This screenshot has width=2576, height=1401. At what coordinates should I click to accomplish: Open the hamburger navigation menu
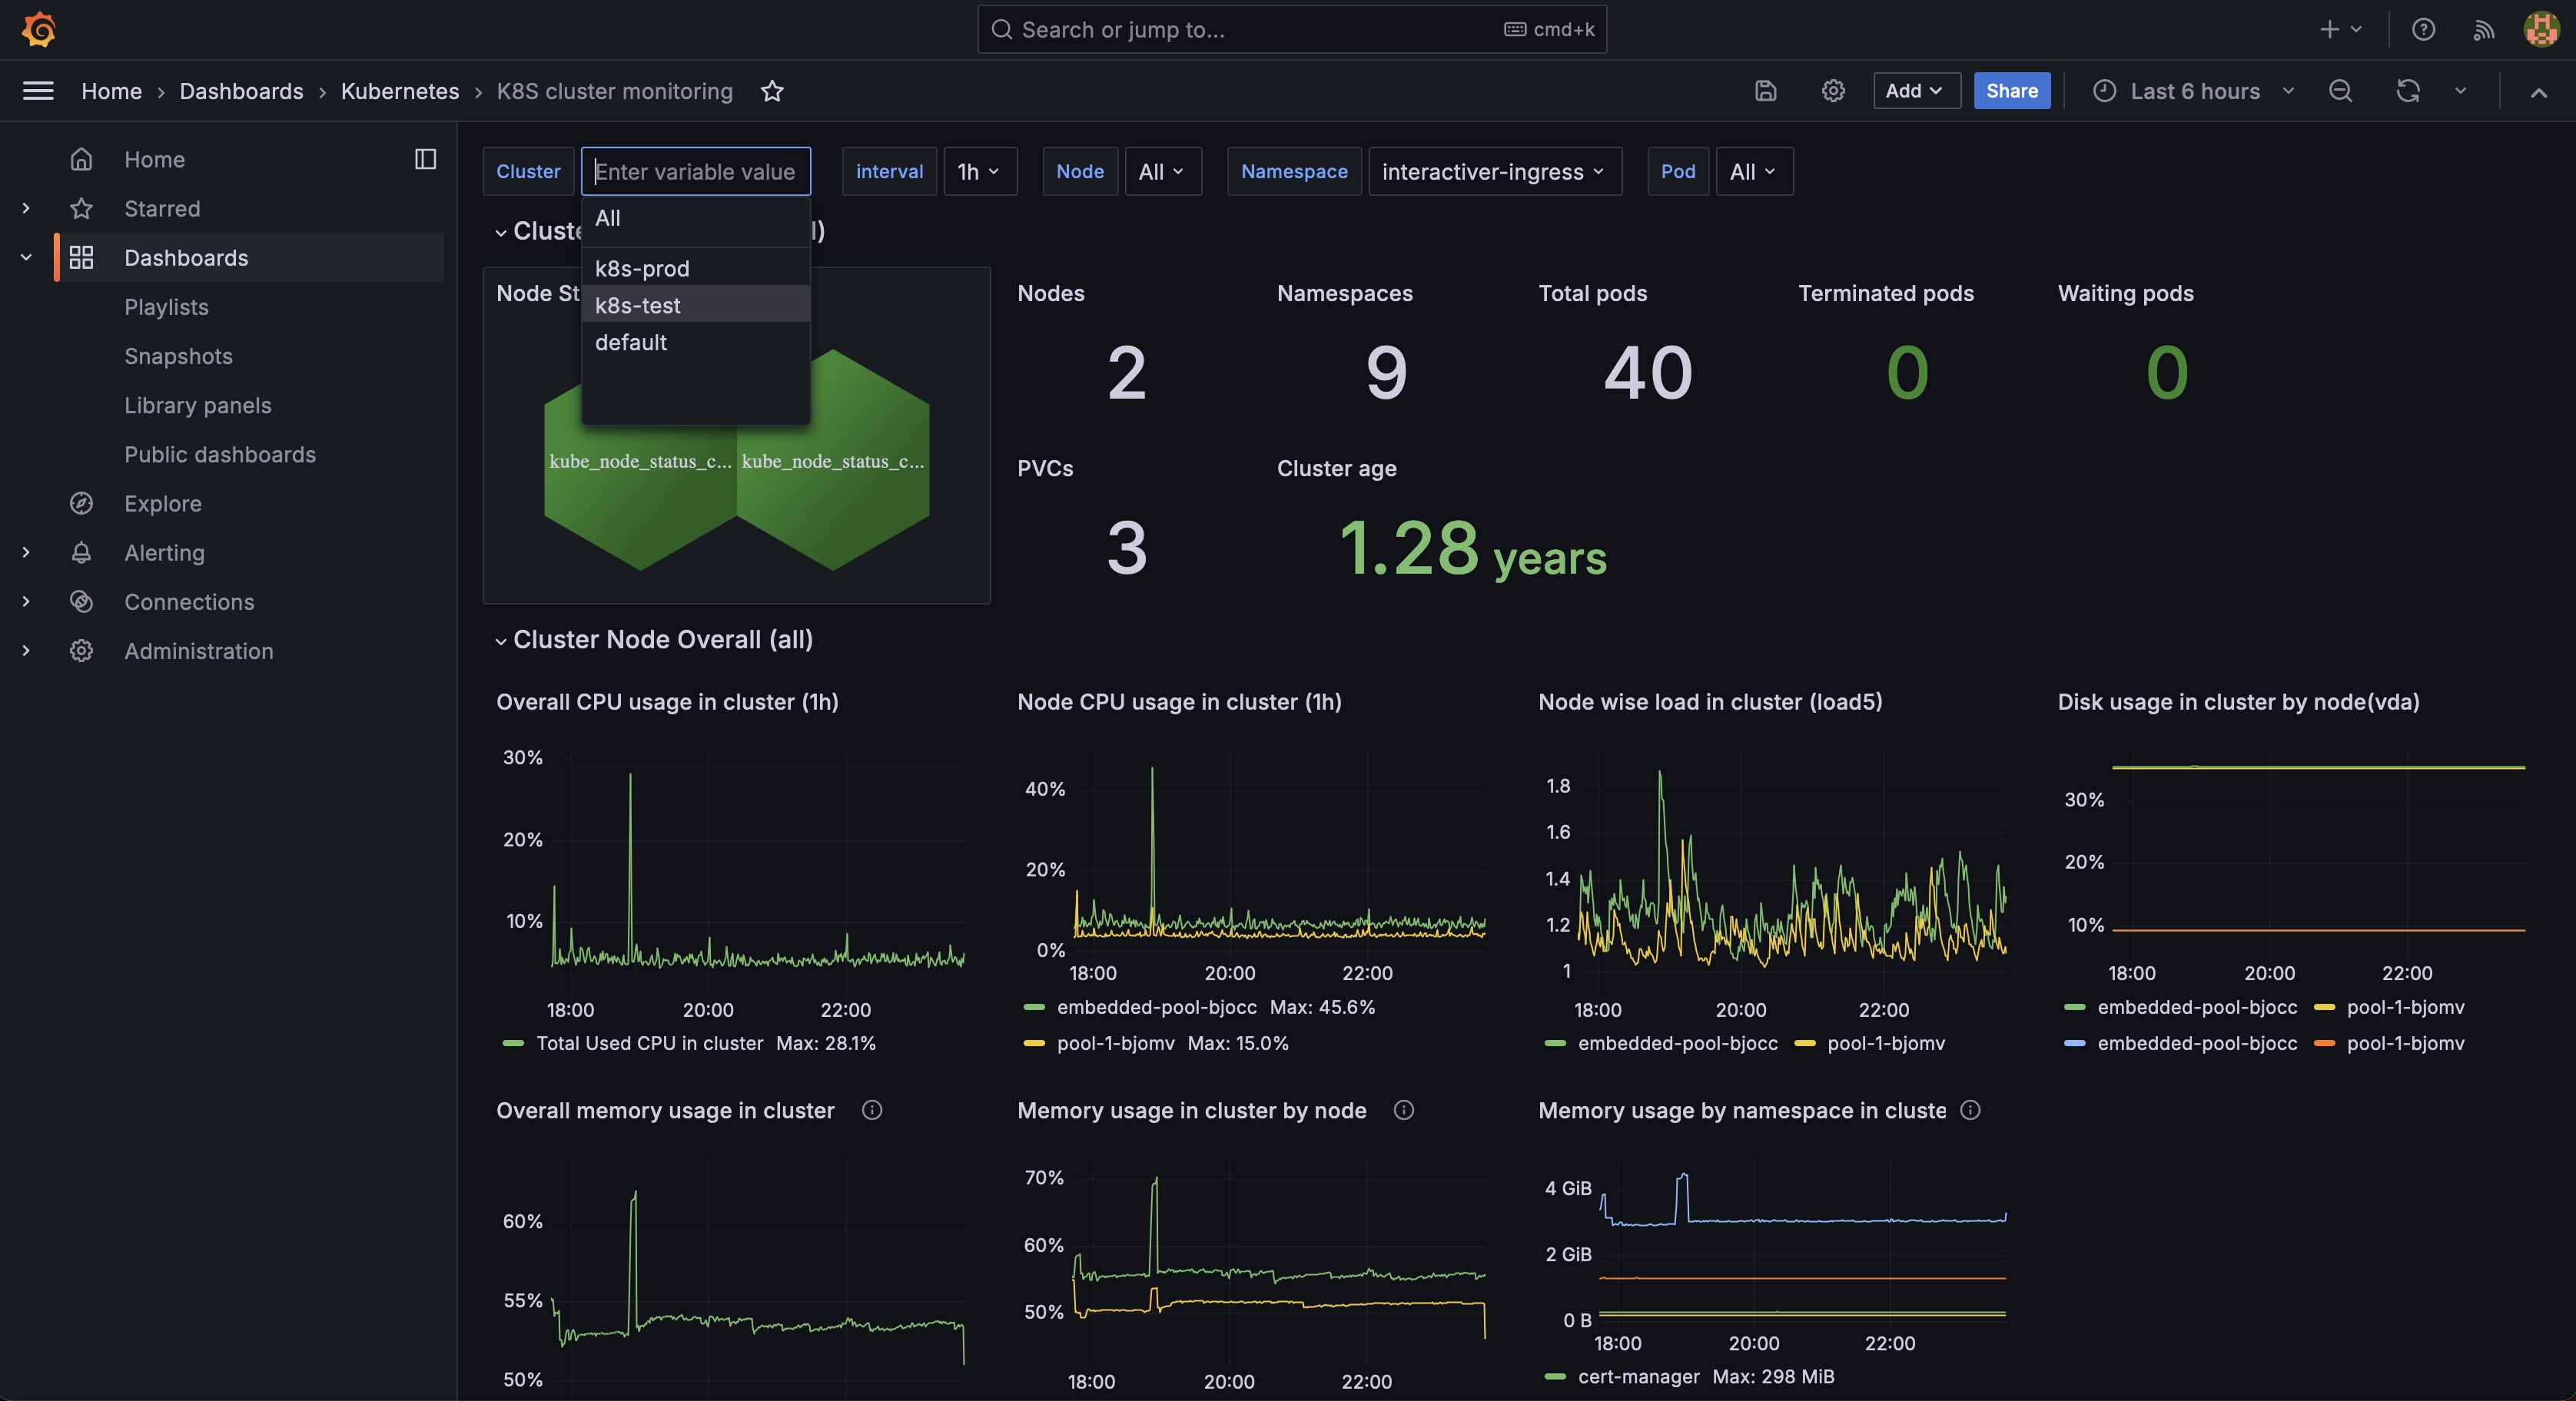(38, 91)
